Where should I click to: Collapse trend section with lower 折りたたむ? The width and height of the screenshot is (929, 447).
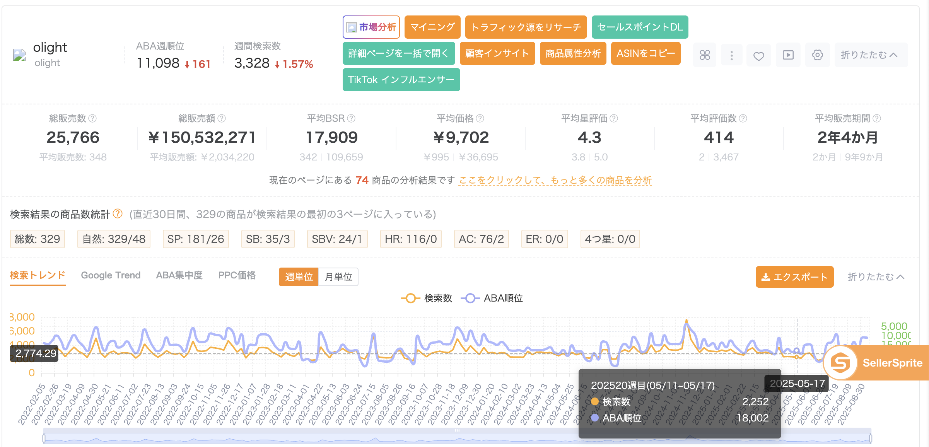point(876,277)
